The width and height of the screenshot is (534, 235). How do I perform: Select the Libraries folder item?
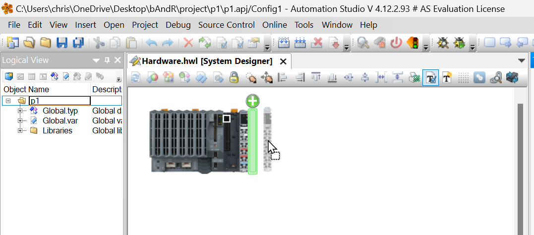[x=57, y=130]
